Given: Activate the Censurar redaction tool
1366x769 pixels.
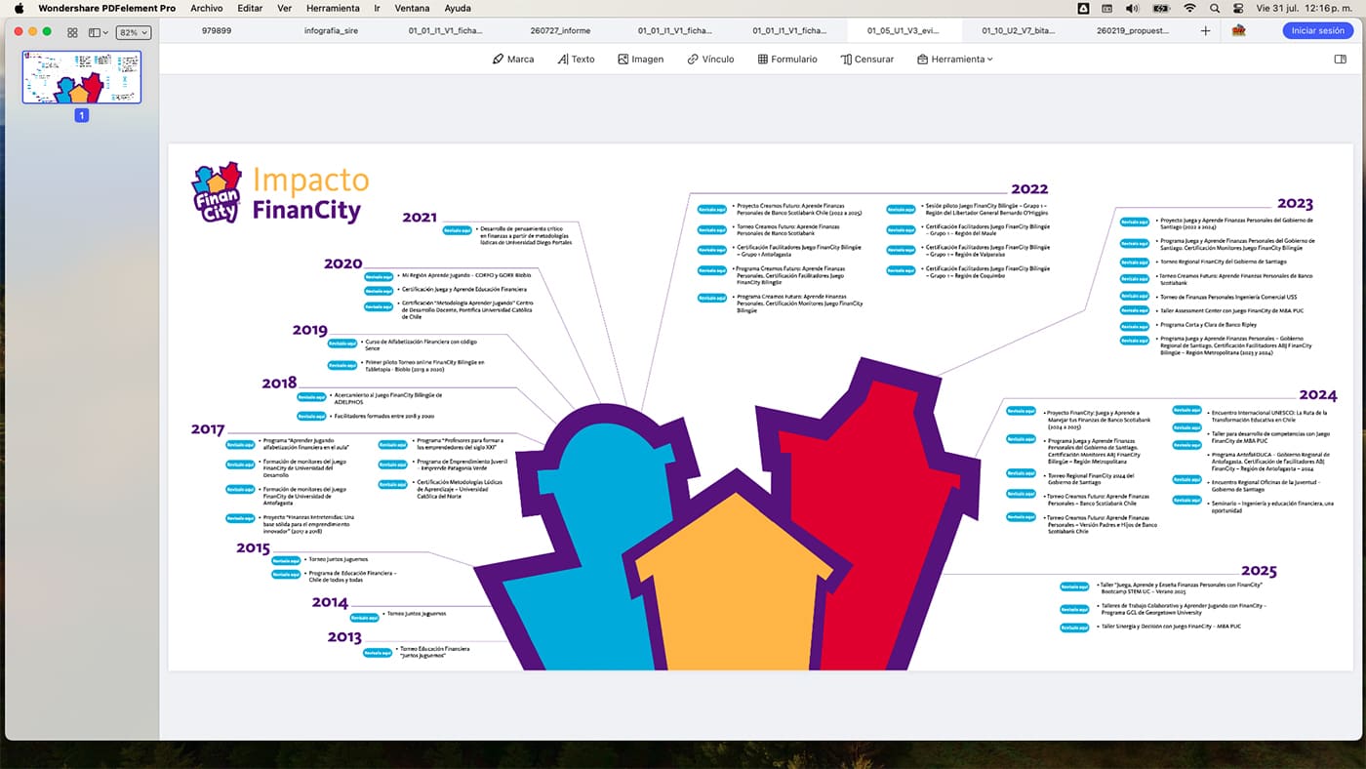Looking at the screenshot, I should click(x=867, y=59).
